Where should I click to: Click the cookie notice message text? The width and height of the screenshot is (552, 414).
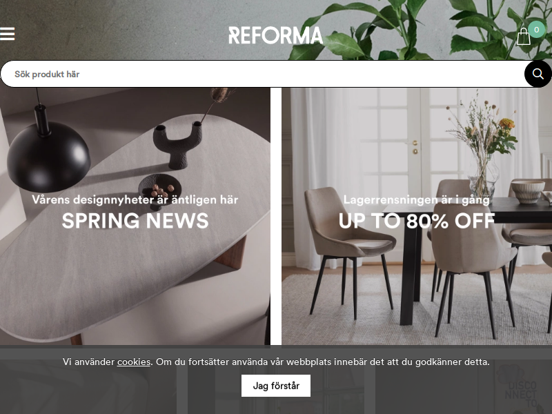click(x=276, y=362)
